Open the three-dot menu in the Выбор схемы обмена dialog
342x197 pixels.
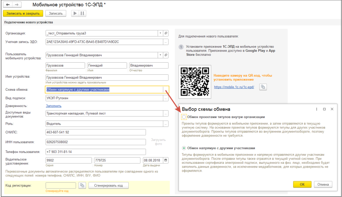pyautogui.click(x=317, y=109)
